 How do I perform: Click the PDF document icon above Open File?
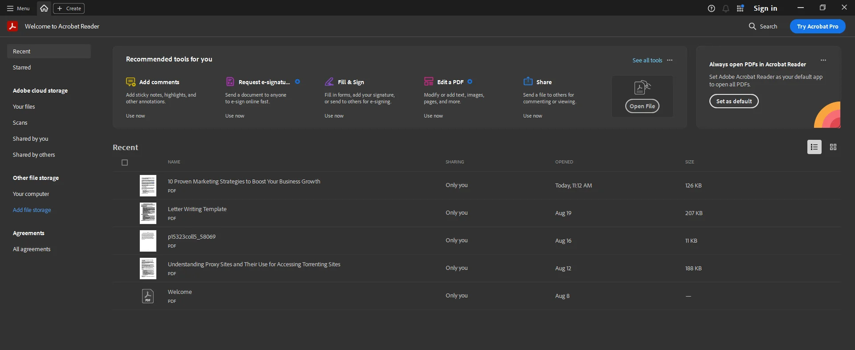click(x=642, y=87)
